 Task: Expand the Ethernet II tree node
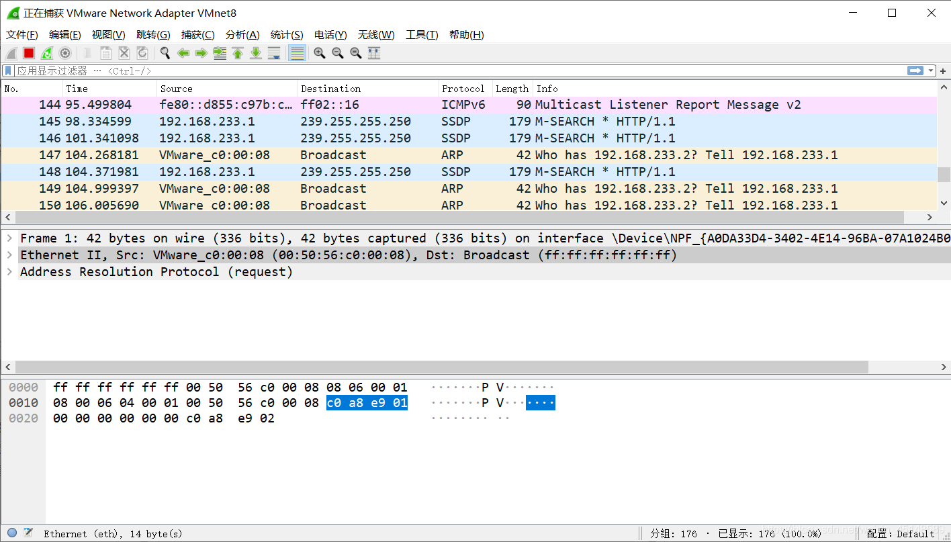click(x=9, y=255)
